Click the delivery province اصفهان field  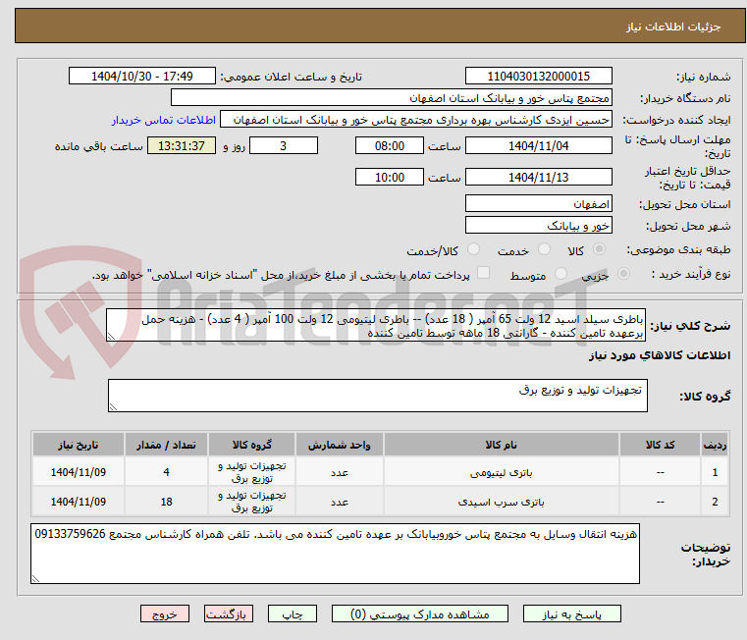tap(538, 204)
